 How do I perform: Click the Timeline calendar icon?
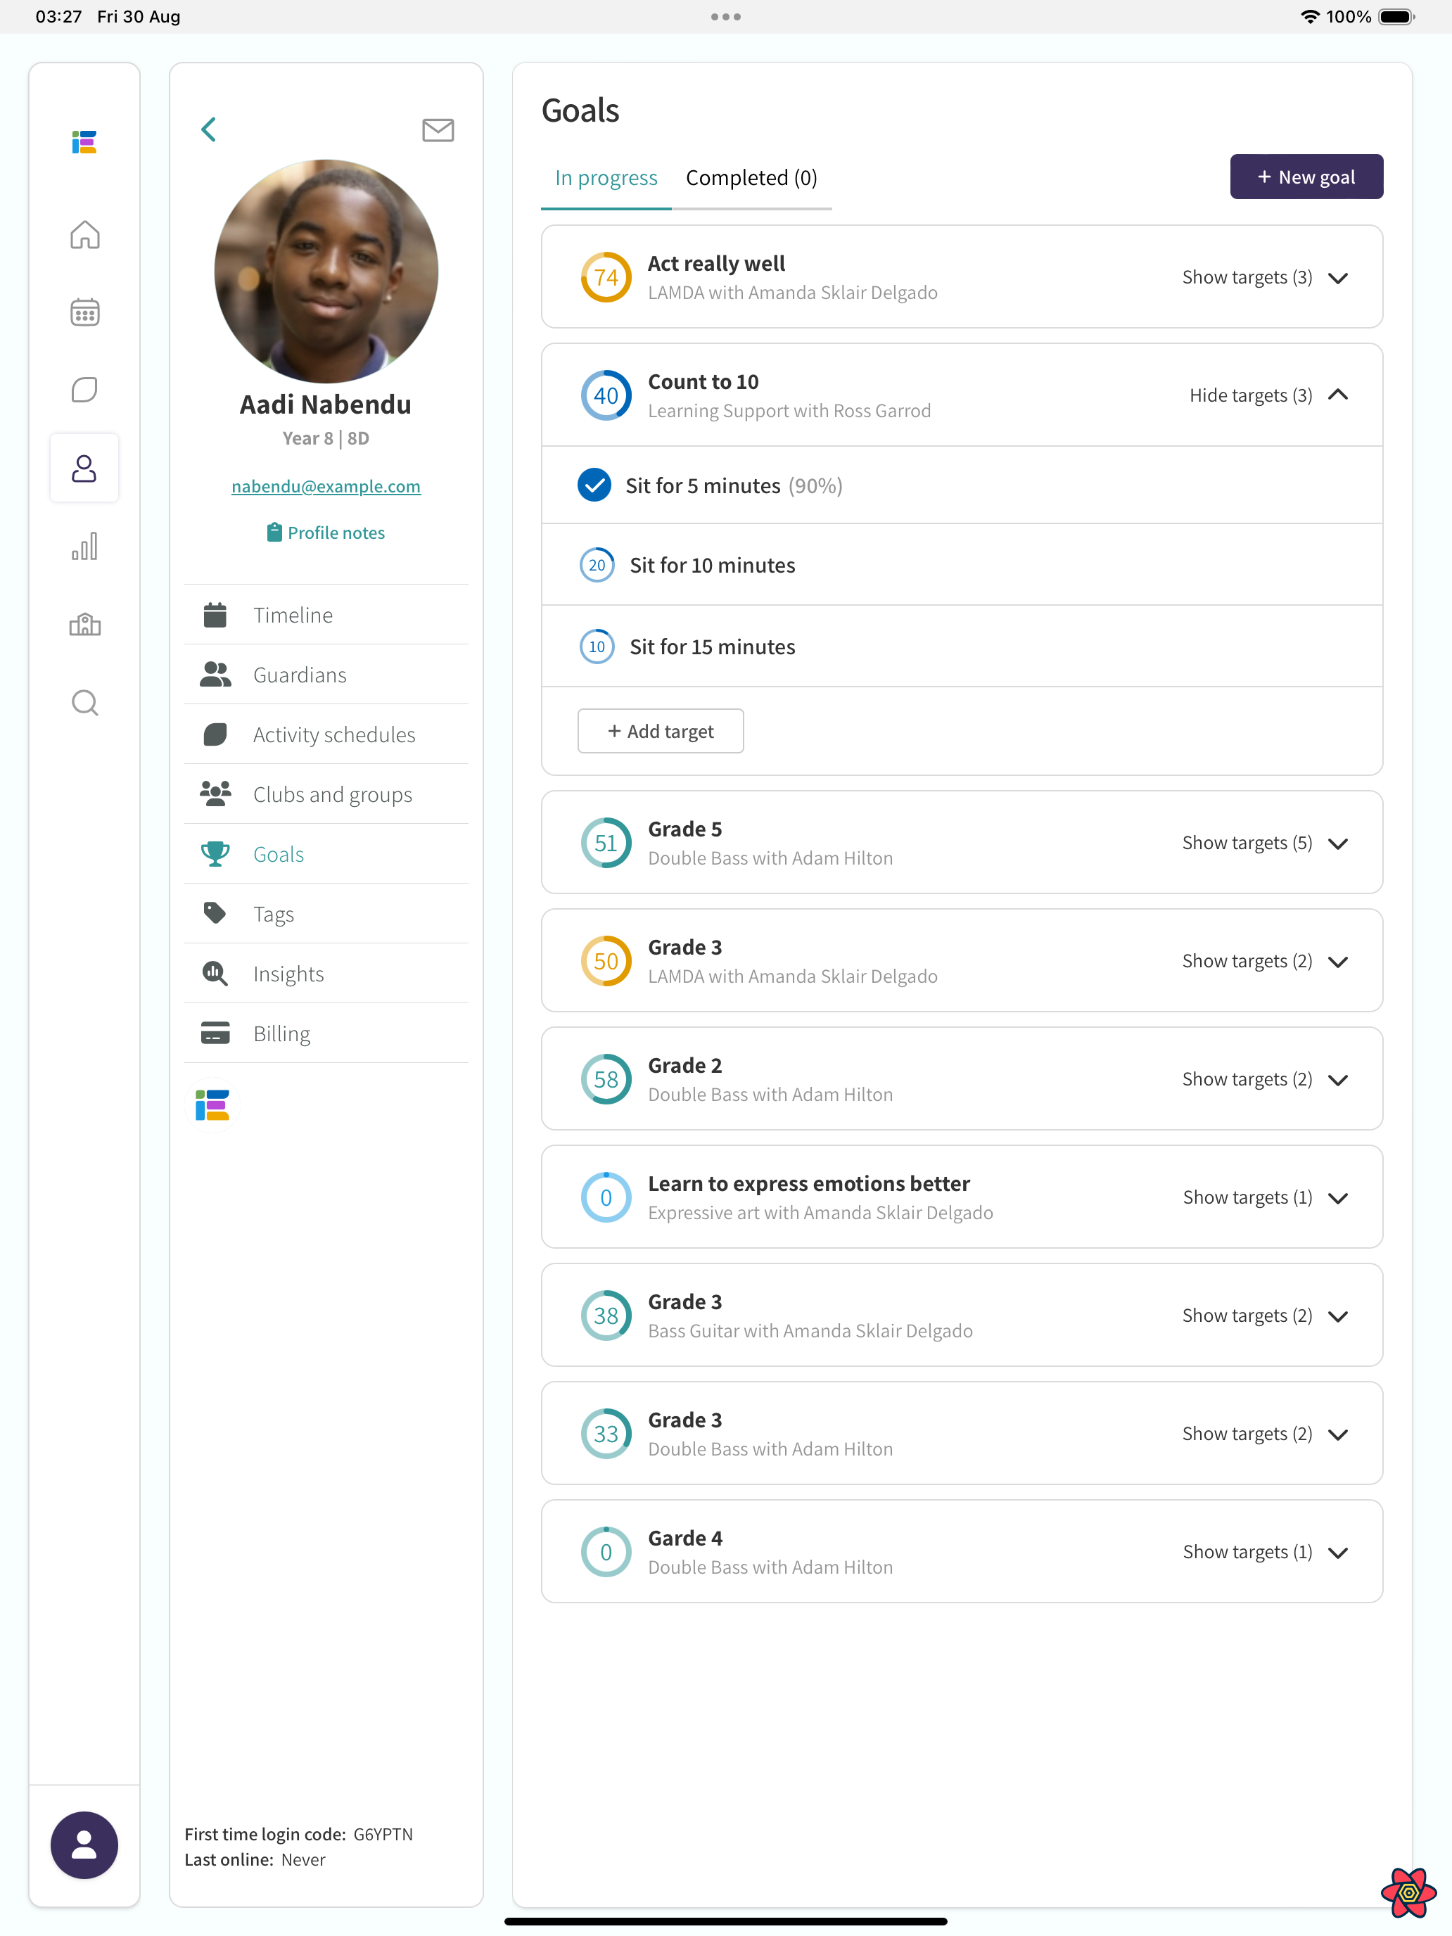pos(215,614)
